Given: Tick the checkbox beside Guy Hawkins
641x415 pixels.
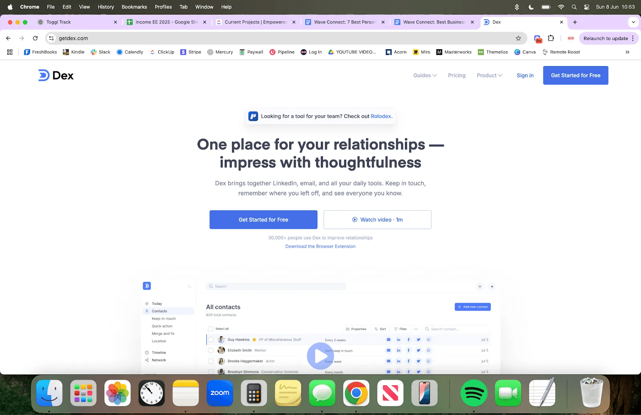Looking at the screenshot, I should click(210, 340).
